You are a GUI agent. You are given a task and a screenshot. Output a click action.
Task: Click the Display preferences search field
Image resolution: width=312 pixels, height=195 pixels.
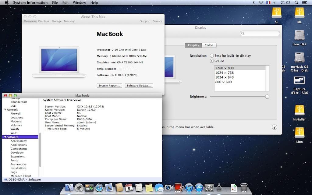pyautogui.click(x=260, y=34)
